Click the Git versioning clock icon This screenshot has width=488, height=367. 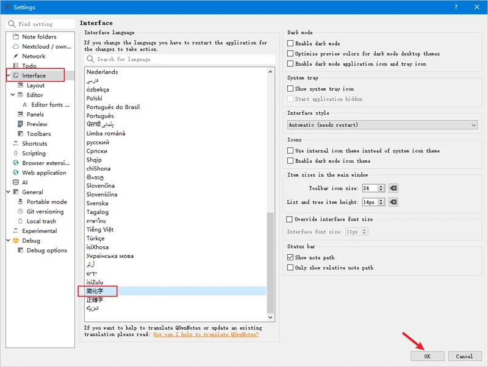(20, 211)
